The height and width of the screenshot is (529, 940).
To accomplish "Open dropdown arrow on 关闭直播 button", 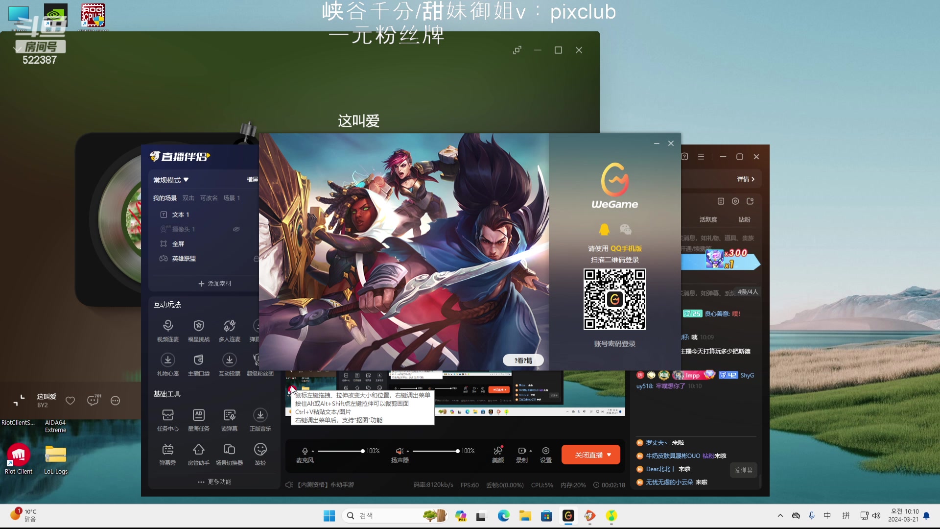I will point(609,455).
